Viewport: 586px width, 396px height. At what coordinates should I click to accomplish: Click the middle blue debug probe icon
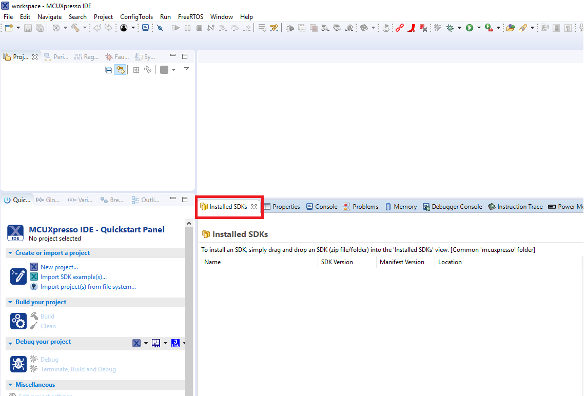156,343
